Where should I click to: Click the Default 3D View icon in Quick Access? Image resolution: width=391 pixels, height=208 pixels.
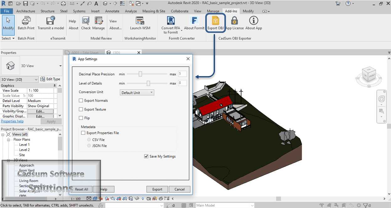coord(106,3)
